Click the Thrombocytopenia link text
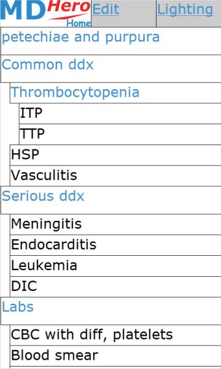221x369 pixels. coord(75,92)
